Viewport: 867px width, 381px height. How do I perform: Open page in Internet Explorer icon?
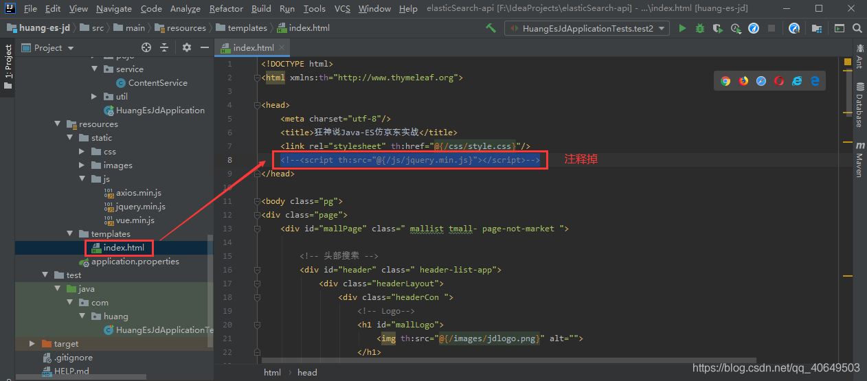797,81
